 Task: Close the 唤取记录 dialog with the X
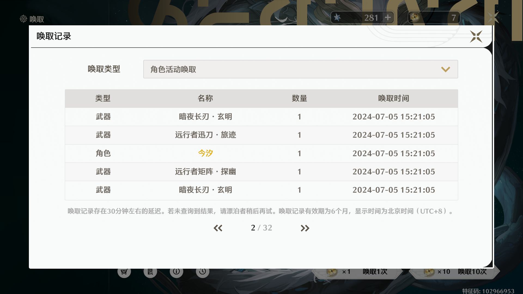coord(476,36)
